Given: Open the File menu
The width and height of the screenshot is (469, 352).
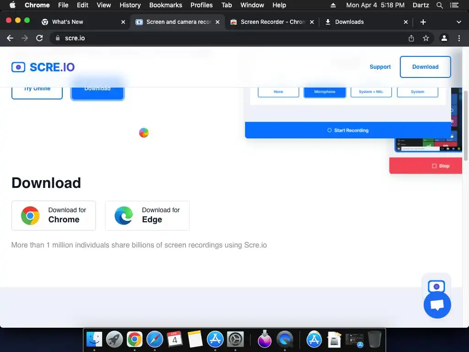Looking at the screenshot, I should coord(63,5).
